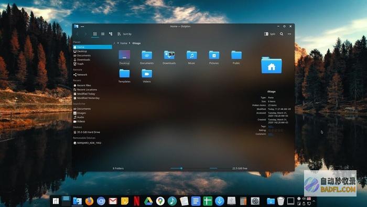367x207 pixels.
Task: Open the Manjaro application launcher
Action: click(x=56, y=201)
